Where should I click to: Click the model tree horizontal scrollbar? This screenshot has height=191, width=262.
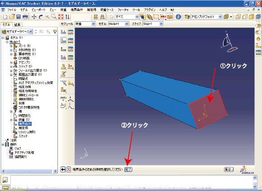[x=29, y=171]
